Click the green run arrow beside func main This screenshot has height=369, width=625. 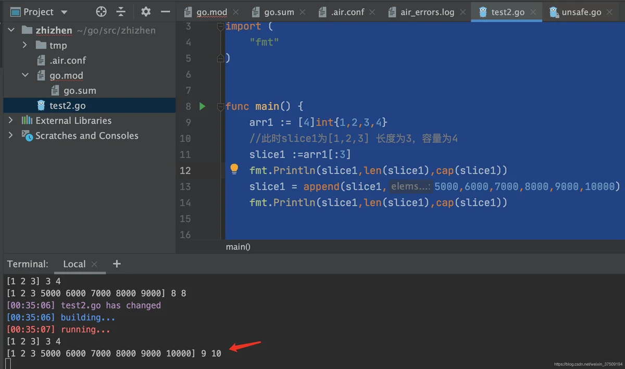point(203,107)
